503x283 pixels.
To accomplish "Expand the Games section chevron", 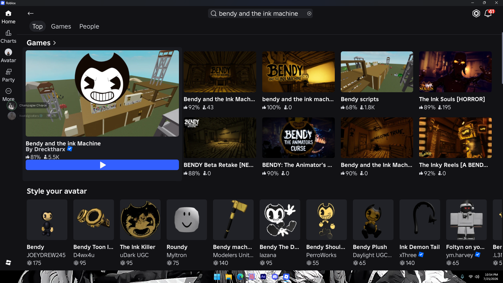I will click(x=54, y=43).
